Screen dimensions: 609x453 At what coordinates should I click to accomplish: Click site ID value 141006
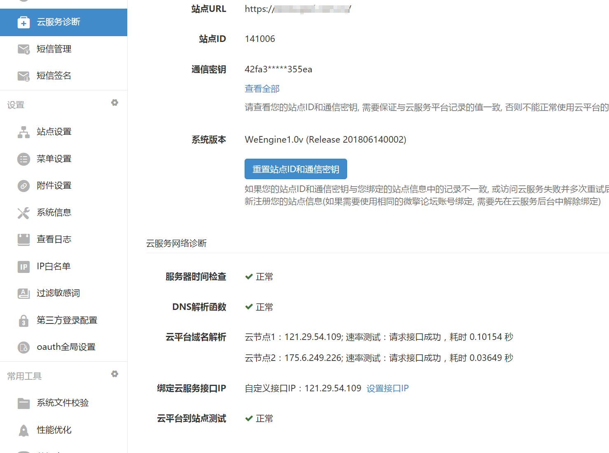coord(260,39)
